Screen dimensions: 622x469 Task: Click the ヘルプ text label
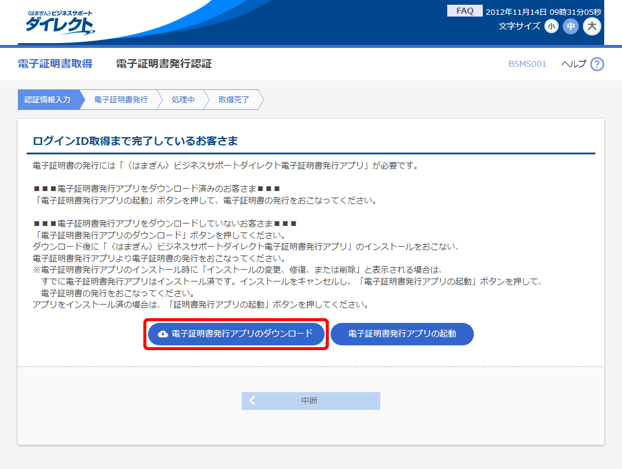click(573, 64)
